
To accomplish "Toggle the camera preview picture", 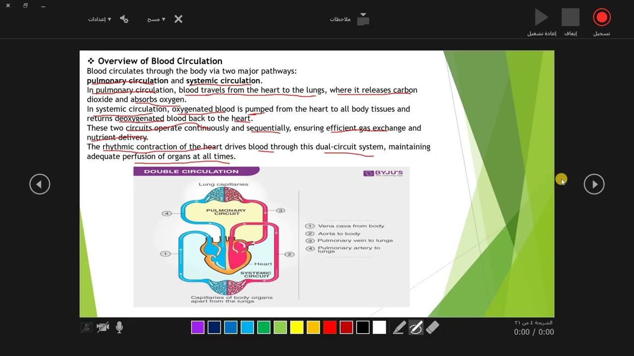I will tap(87, 327).
